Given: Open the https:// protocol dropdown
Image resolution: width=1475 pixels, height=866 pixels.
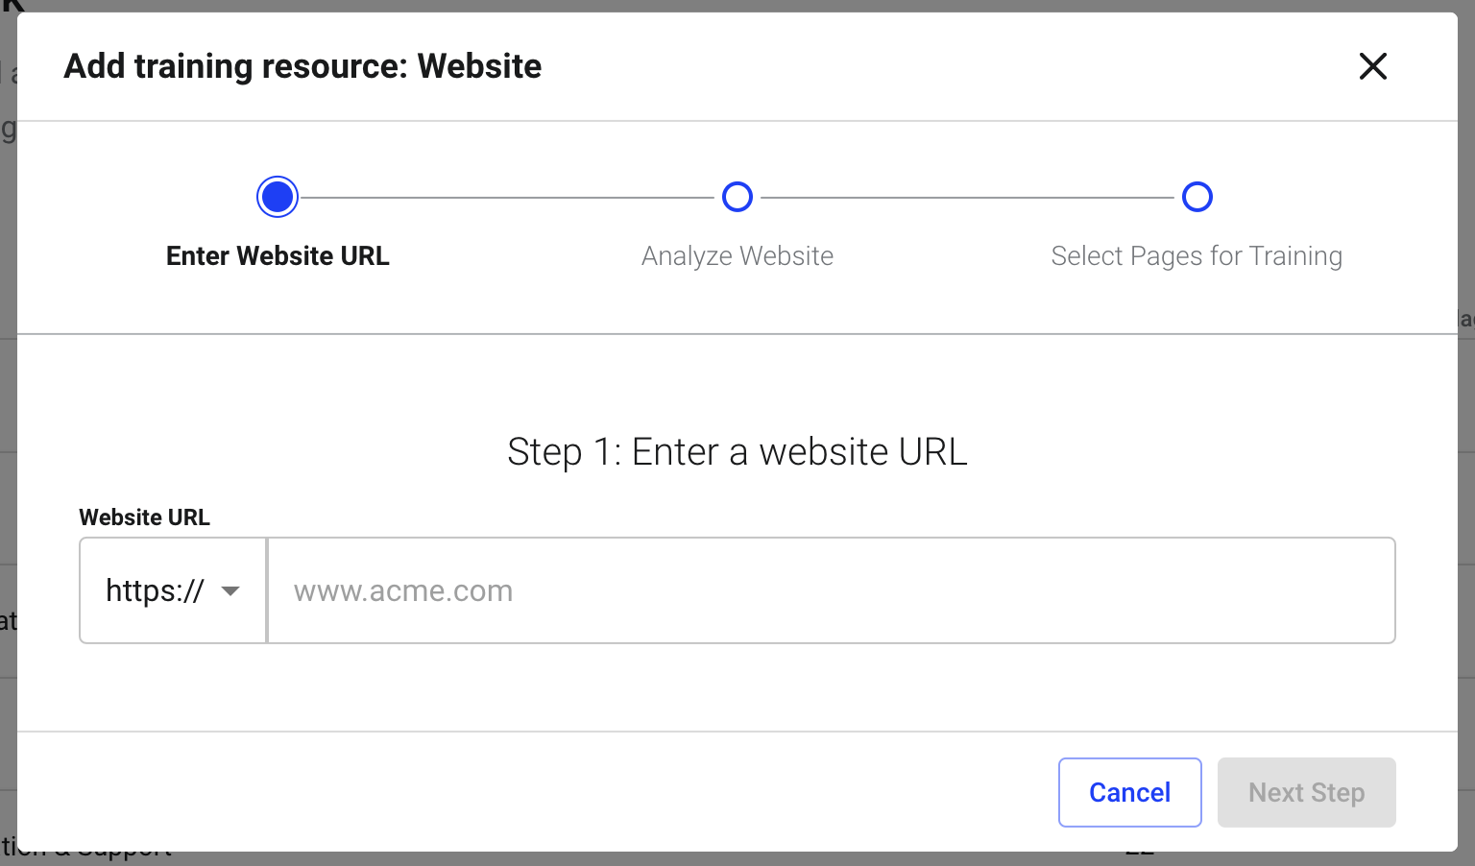Looking at the screenshot, I should [x=173, y=590].
